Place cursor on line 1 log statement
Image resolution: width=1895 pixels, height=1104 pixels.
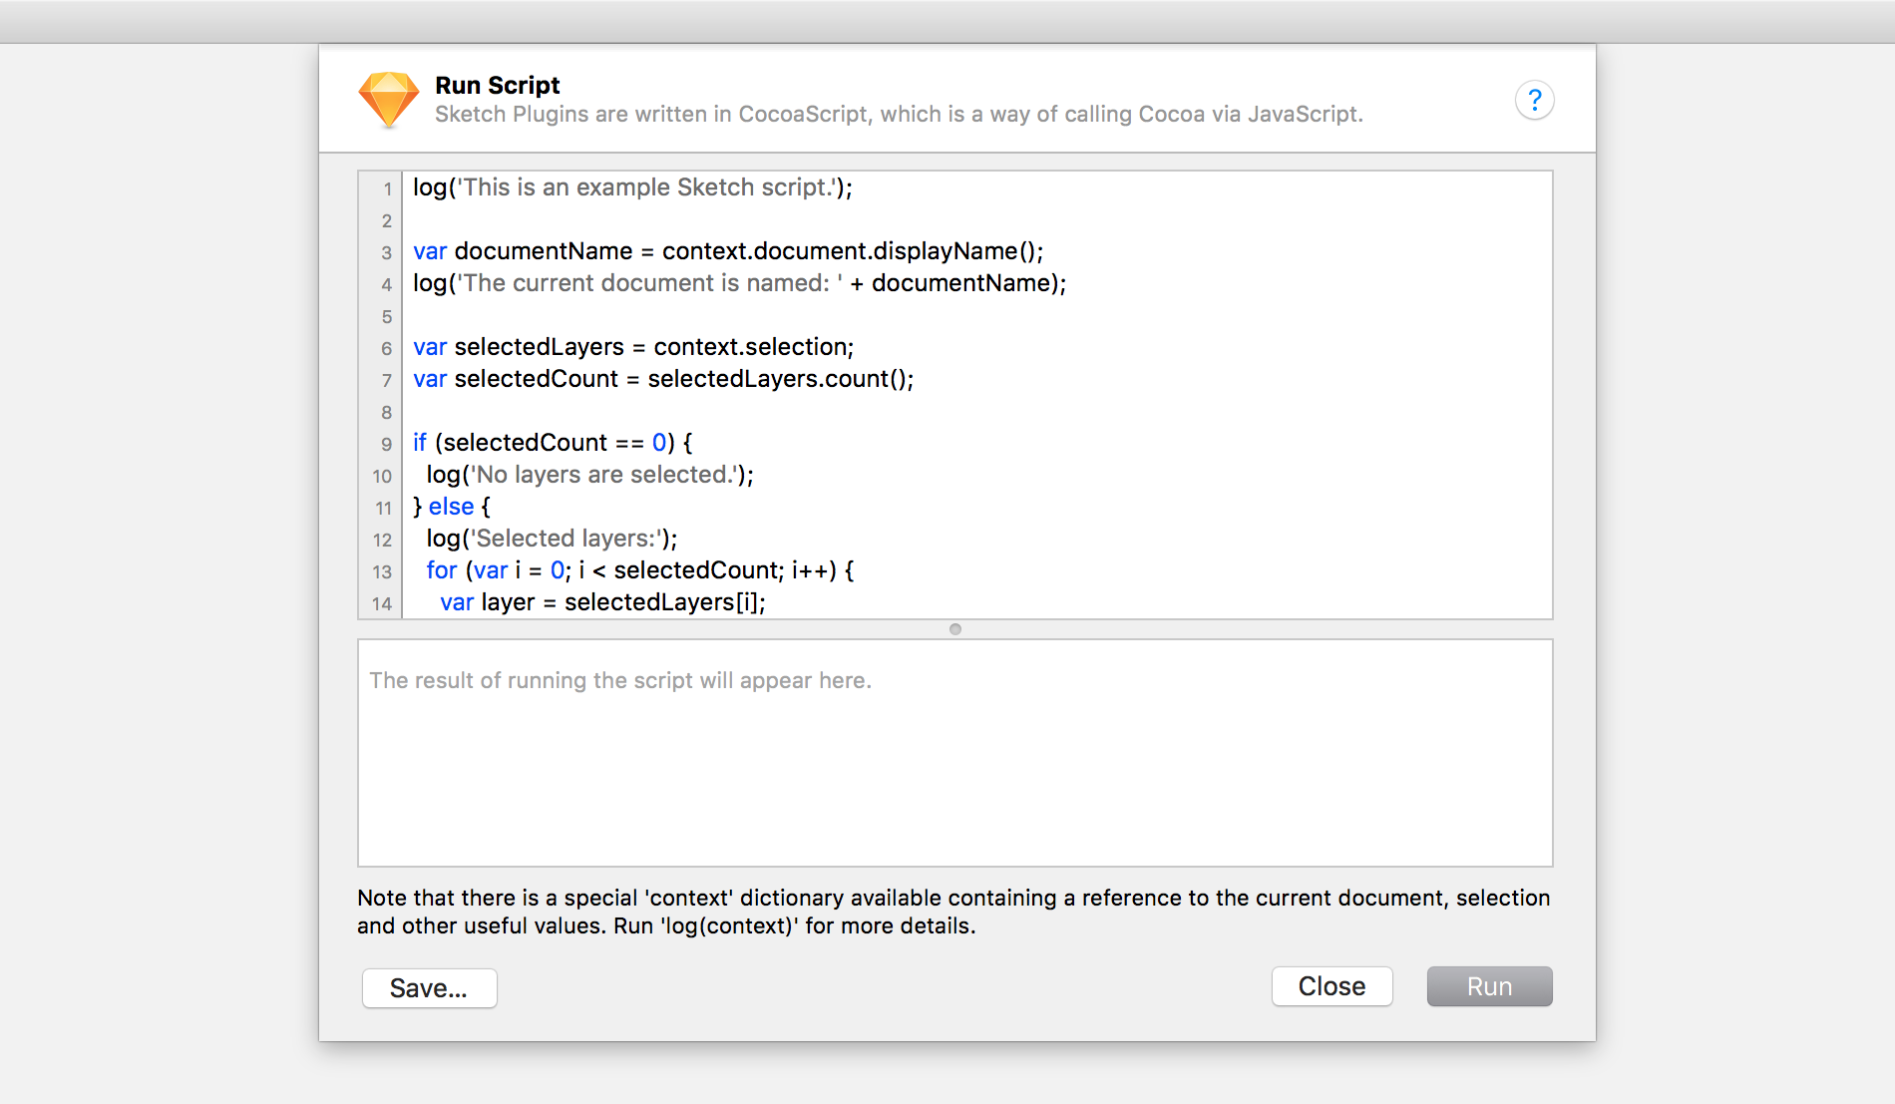pyautogui.click(x=633, y=187)
